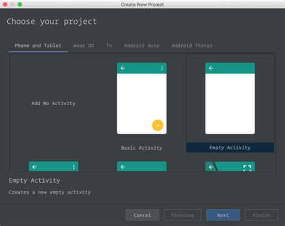Select the TV tab
Viewport: 285px width, 226px height.
coord(109,46)
